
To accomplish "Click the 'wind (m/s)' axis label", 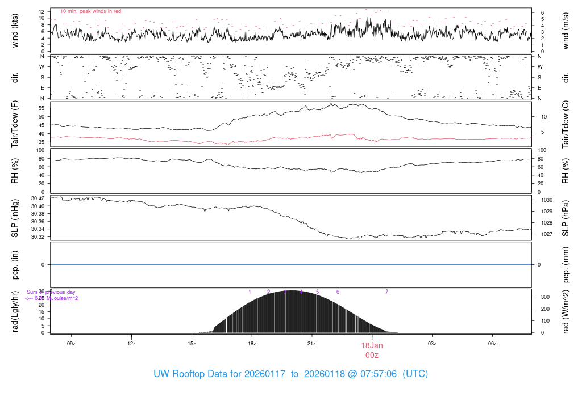I will coord(566,31).
